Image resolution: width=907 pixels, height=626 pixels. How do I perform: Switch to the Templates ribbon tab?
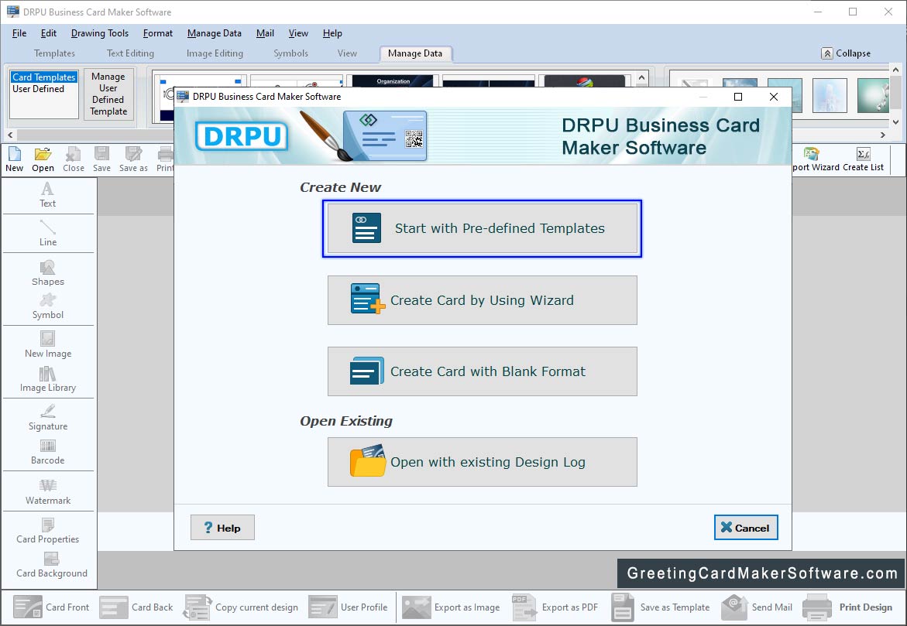pyautogui.click(x=54, y=53)
